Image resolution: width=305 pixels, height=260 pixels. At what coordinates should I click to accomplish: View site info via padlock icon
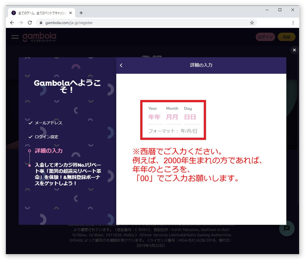click(41, 23)
